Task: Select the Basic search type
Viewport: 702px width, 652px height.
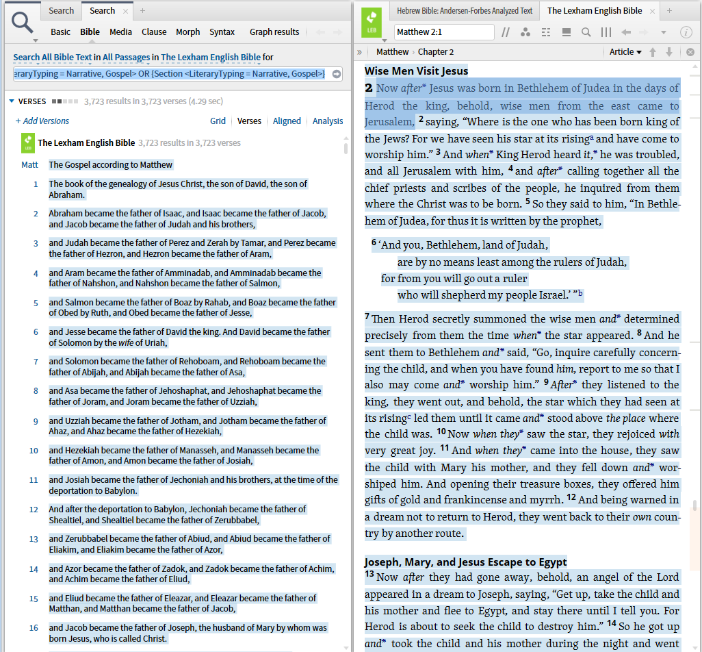Action: (60, 32)
